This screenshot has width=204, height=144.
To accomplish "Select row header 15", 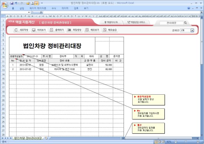I will [3, 79].
